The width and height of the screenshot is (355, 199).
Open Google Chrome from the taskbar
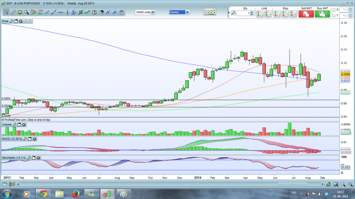coord(43,194)
